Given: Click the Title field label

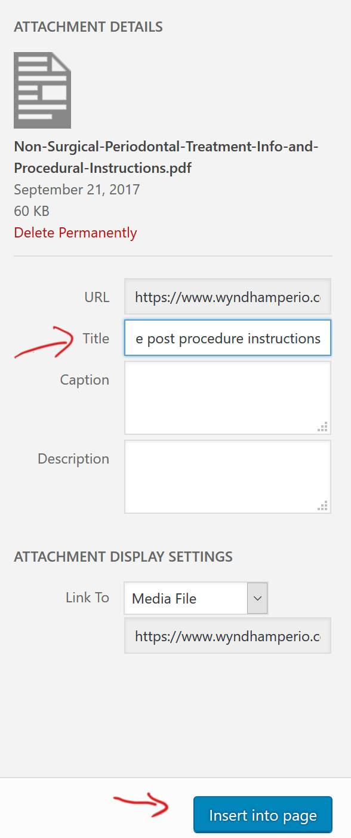Looking at the screenshot, I should [x=96, y=339].
